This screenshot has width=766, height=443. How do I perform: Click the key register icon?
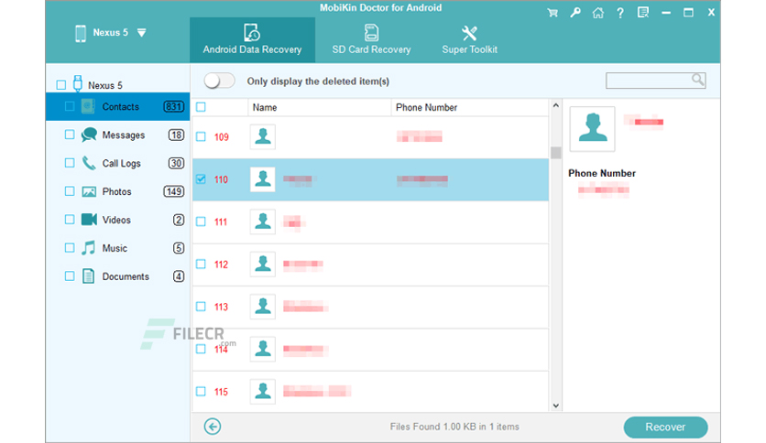pyautogui.click(x=575, y=13)
